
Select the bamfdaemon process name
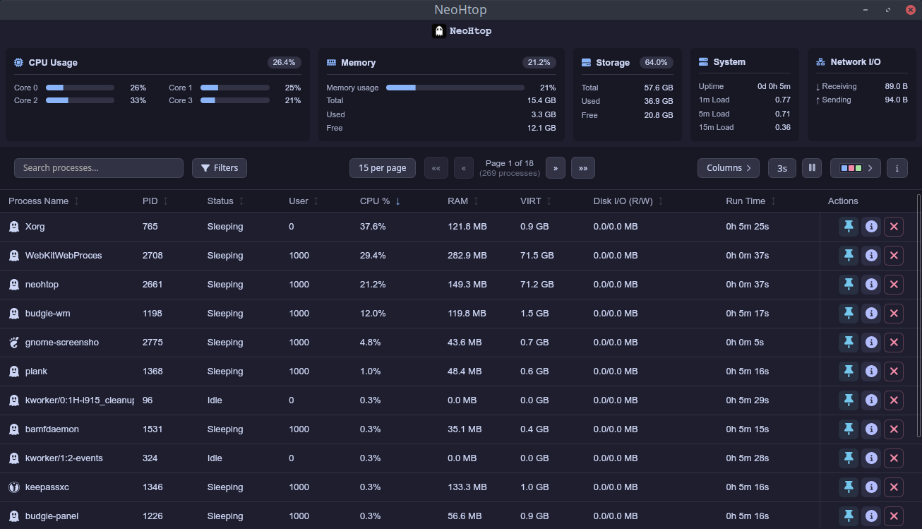pos(52,429)
